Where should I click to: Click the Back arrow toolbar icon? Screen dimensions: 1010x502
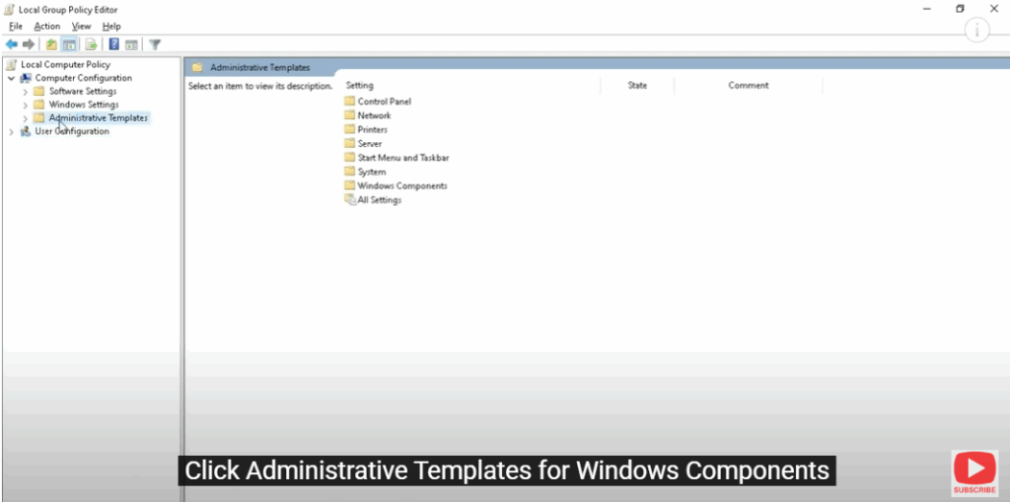point(12,44)
